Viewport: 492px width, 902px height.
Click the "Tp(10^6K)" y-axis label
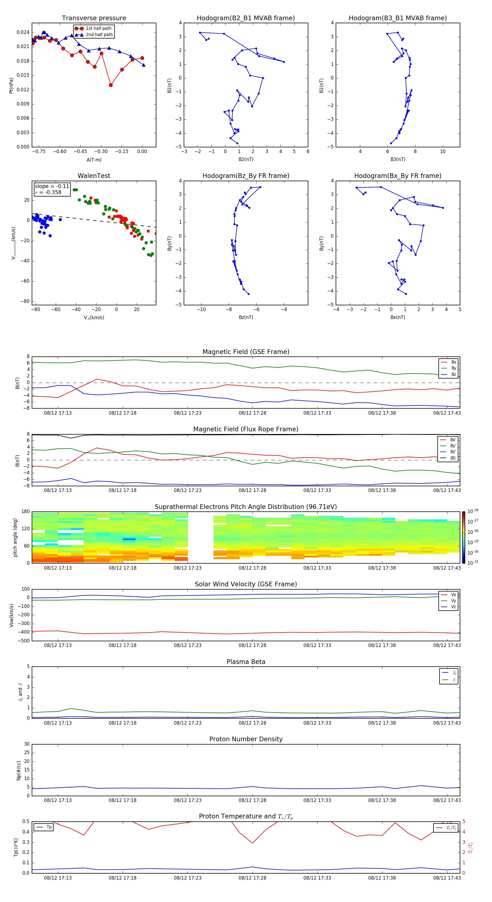[x=16, y=847]
